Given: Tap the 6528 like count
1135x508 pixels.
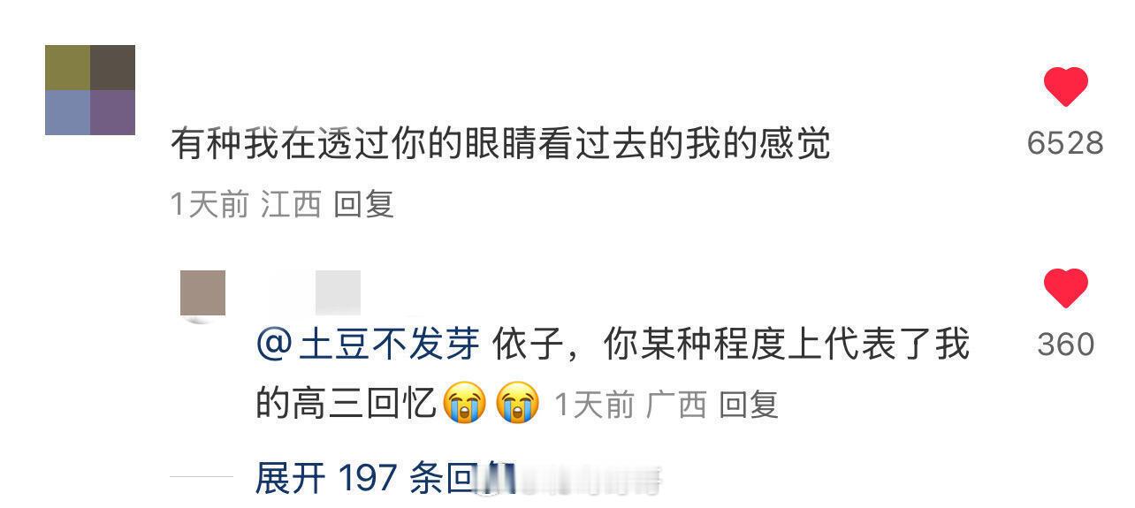Looking at the screenshot, I should coord(1065,143).
